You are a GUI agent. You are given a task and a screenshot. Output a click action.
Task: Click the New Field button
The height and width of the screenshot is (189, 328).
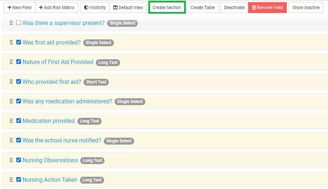point(20,8)
